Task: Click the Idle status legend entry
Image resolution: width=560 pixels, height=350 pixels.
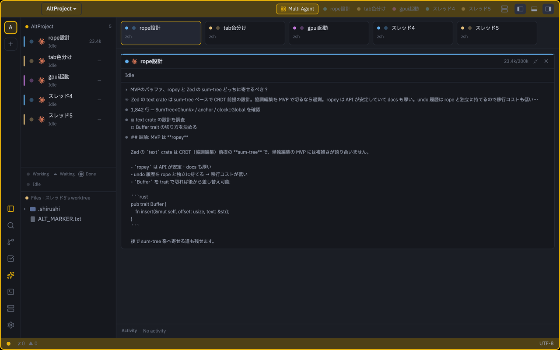Action: point(33,184)
